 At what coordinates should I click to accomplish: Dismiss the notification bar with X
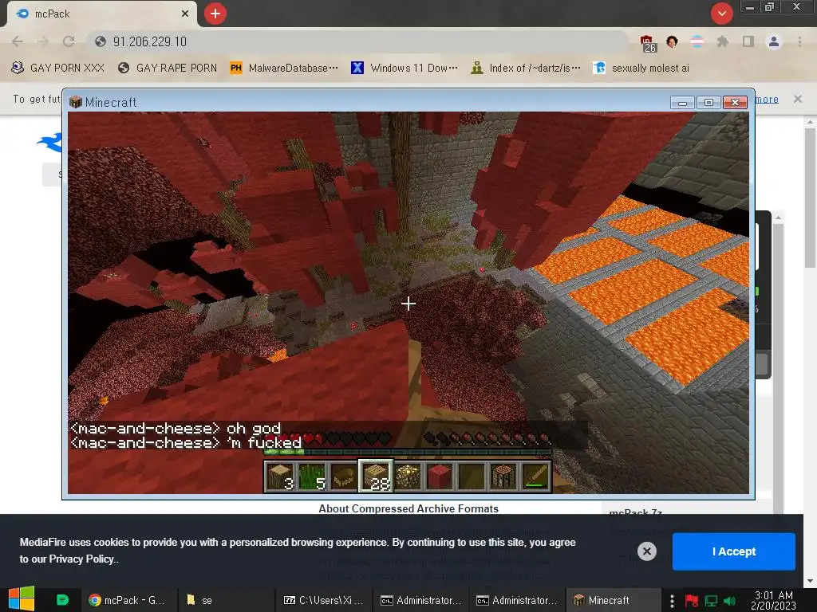pos(798,99)
